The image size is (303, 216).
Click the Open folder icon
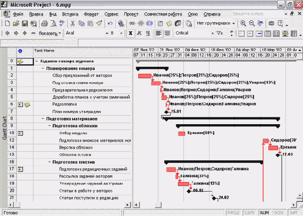[x=16, y=23]
